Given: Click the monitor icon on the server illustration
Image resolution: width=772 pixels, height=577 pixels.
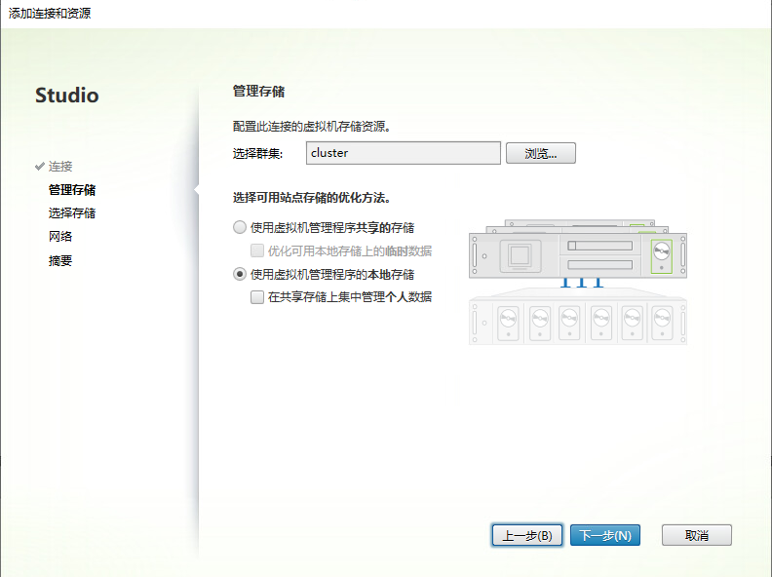Looking at the screenshot, I should pos(520,256).
